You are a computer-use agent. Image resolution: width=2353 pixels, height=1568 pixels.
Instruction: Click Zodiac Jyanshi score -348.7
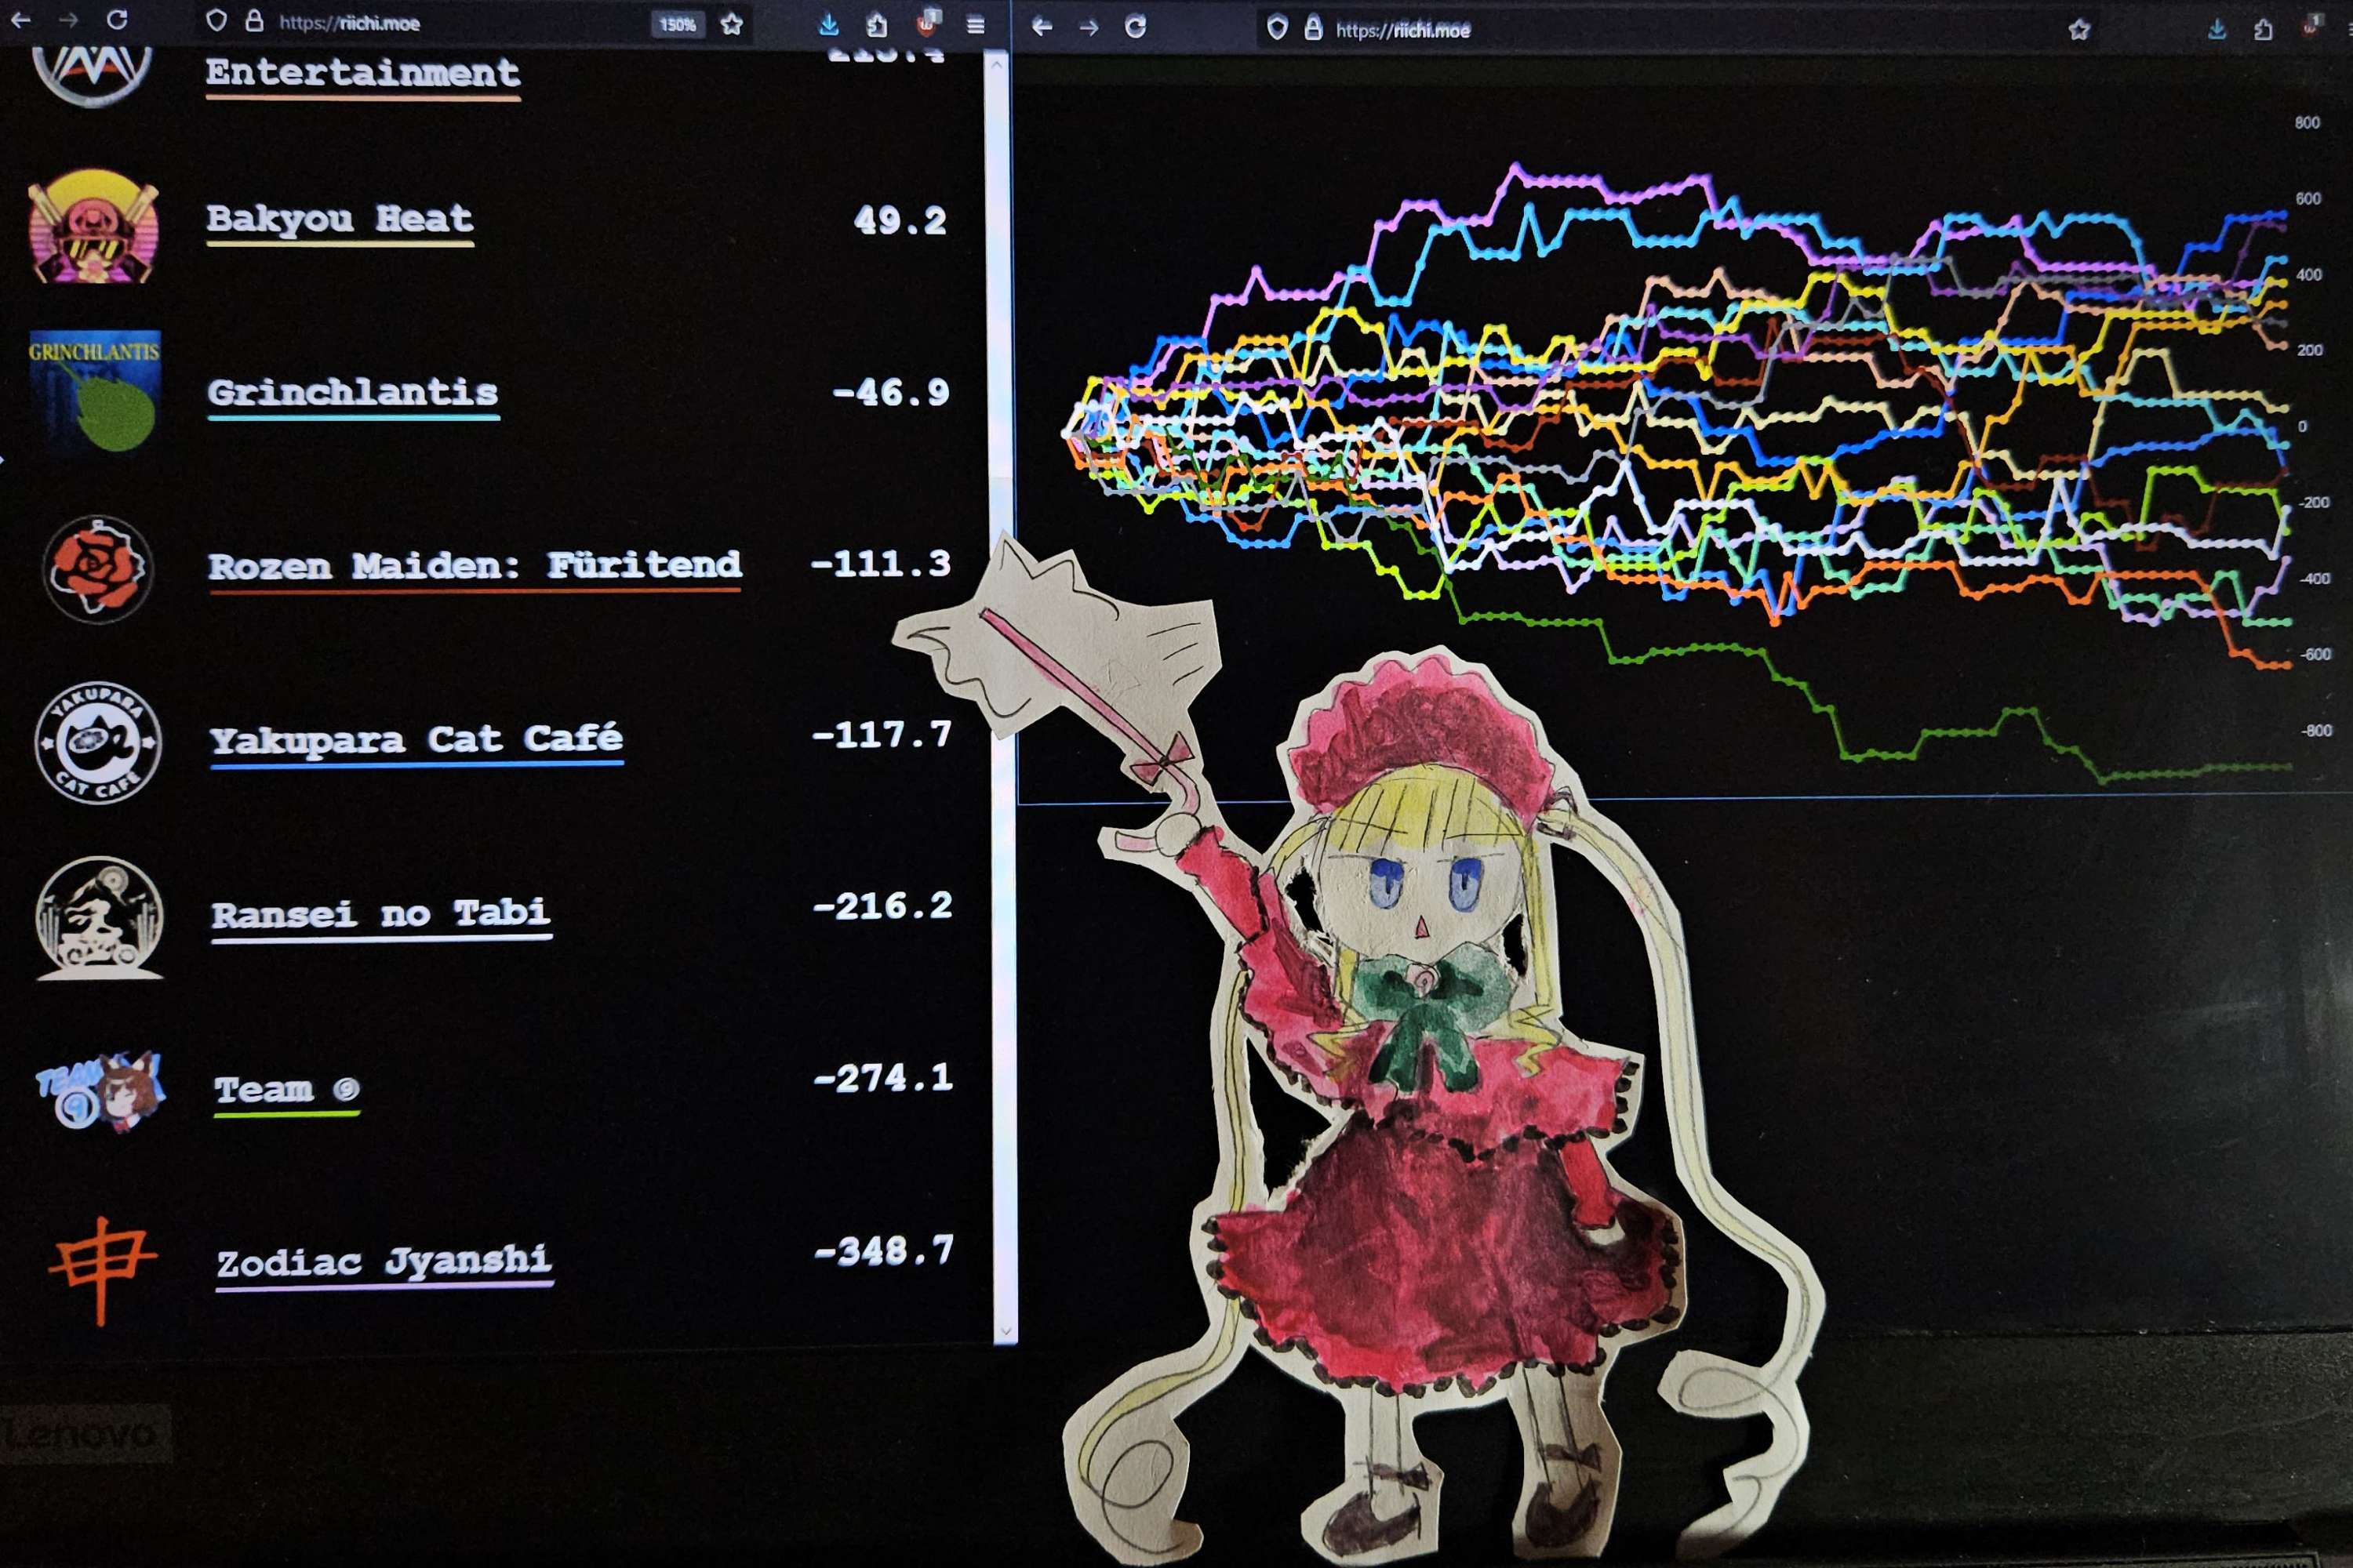[x=885, y=1252]
